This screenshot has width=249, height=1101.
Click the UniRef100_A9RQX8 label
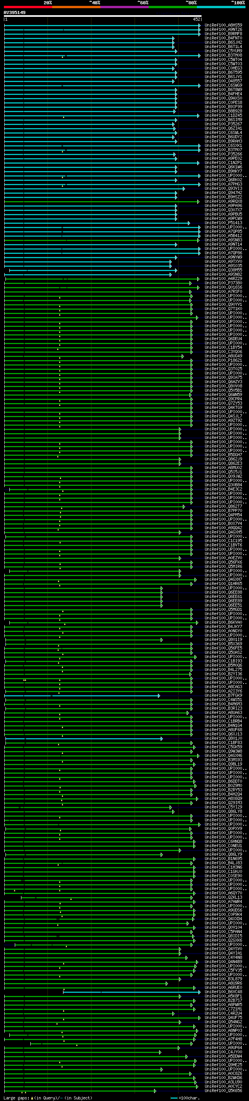[223, 201]
